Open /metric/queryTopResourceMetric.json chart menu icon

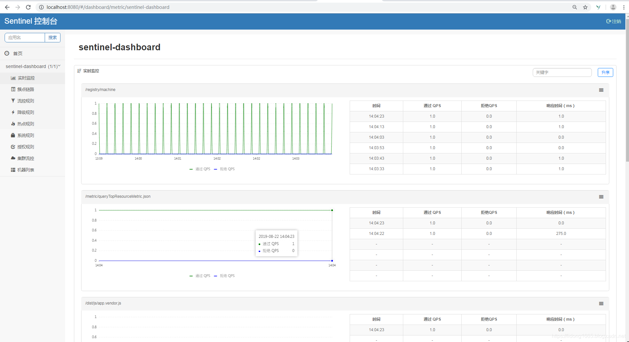(x=601, y=197)
